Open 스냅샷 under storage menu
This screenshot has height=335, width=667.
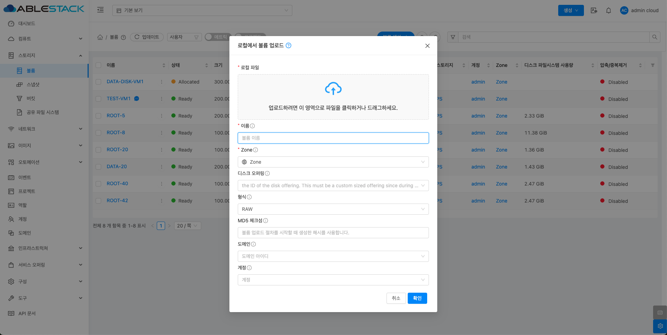pyautogui.click(x=33, y=85)
